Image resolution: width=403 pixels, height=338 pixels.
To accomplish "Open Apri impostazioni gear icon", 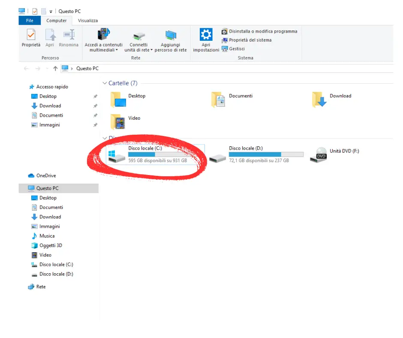I will tap(206, 34).
